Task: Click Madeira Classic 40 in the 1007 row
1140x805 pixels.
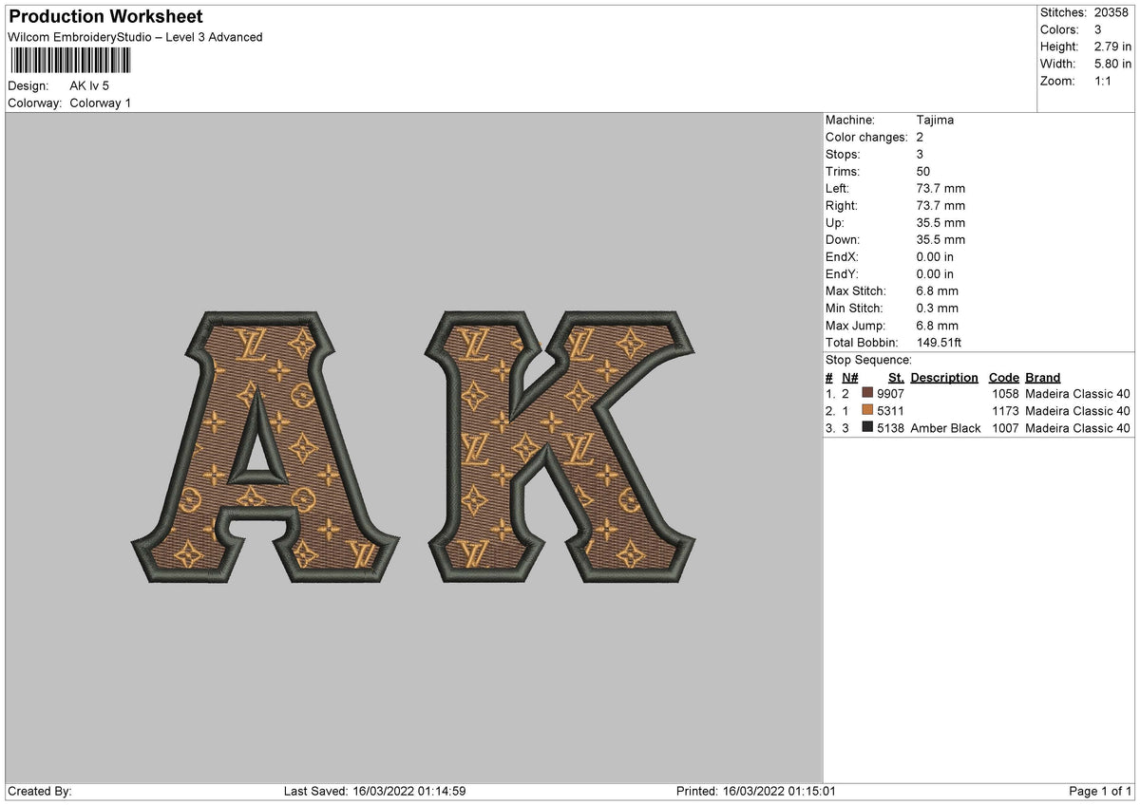Action: click(x=1077, y=428)
